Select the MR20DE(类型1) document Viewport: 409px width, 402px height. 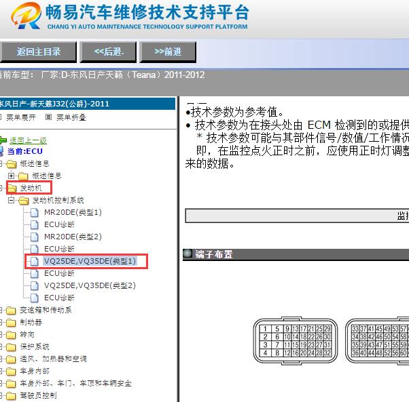(73, 212)
